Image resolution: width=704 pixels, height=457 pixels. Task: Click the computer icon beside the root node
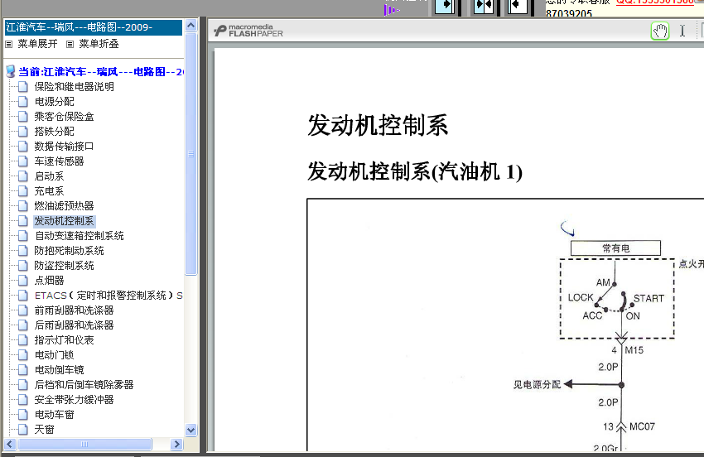pyautogui.click(x=11, y=71)
